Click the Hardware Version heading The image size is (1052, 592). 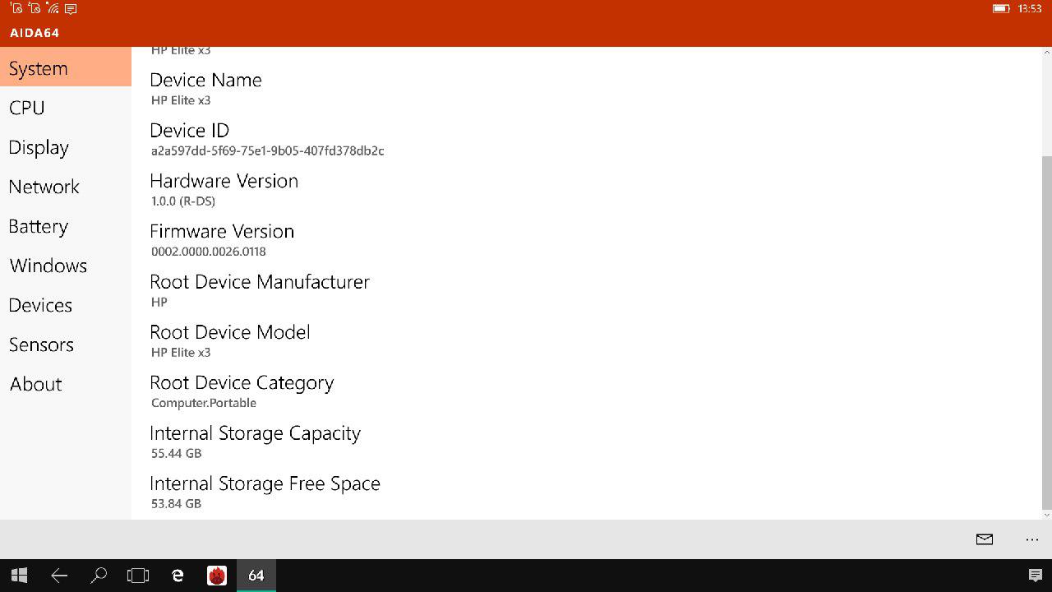224,181
